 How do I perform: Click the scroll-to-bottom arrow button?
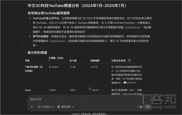coord(90,88)
